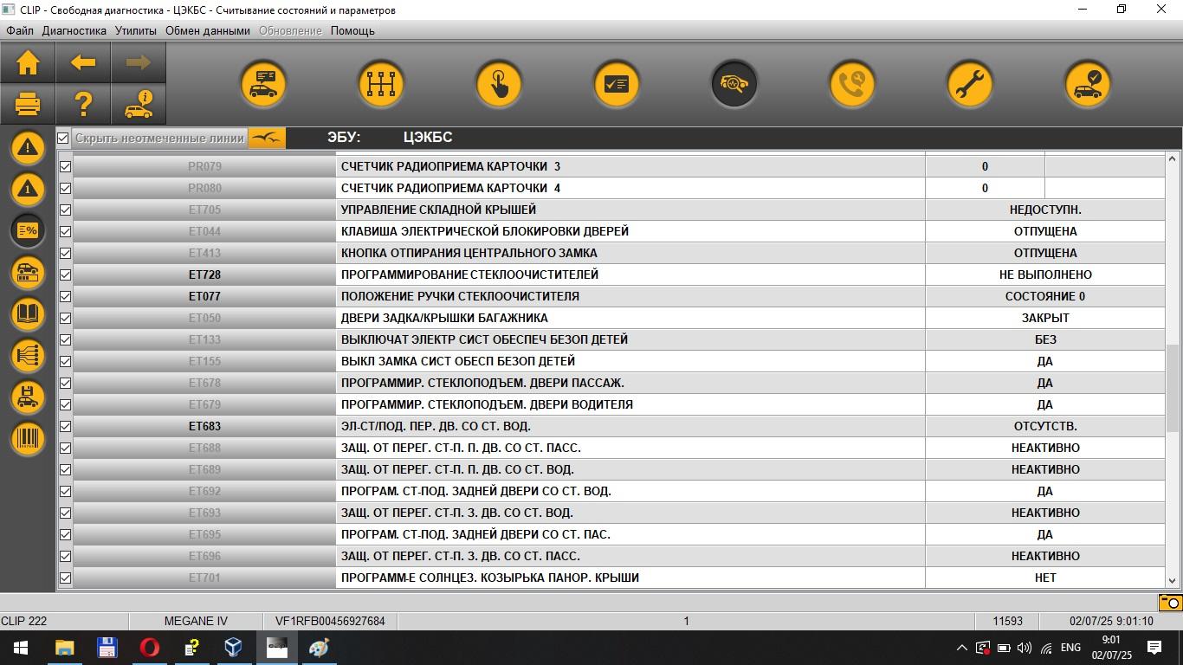Uncheck the ET683 row checkbox
This screenshot has width=1183, height=665.
click(x=65, y=426)
